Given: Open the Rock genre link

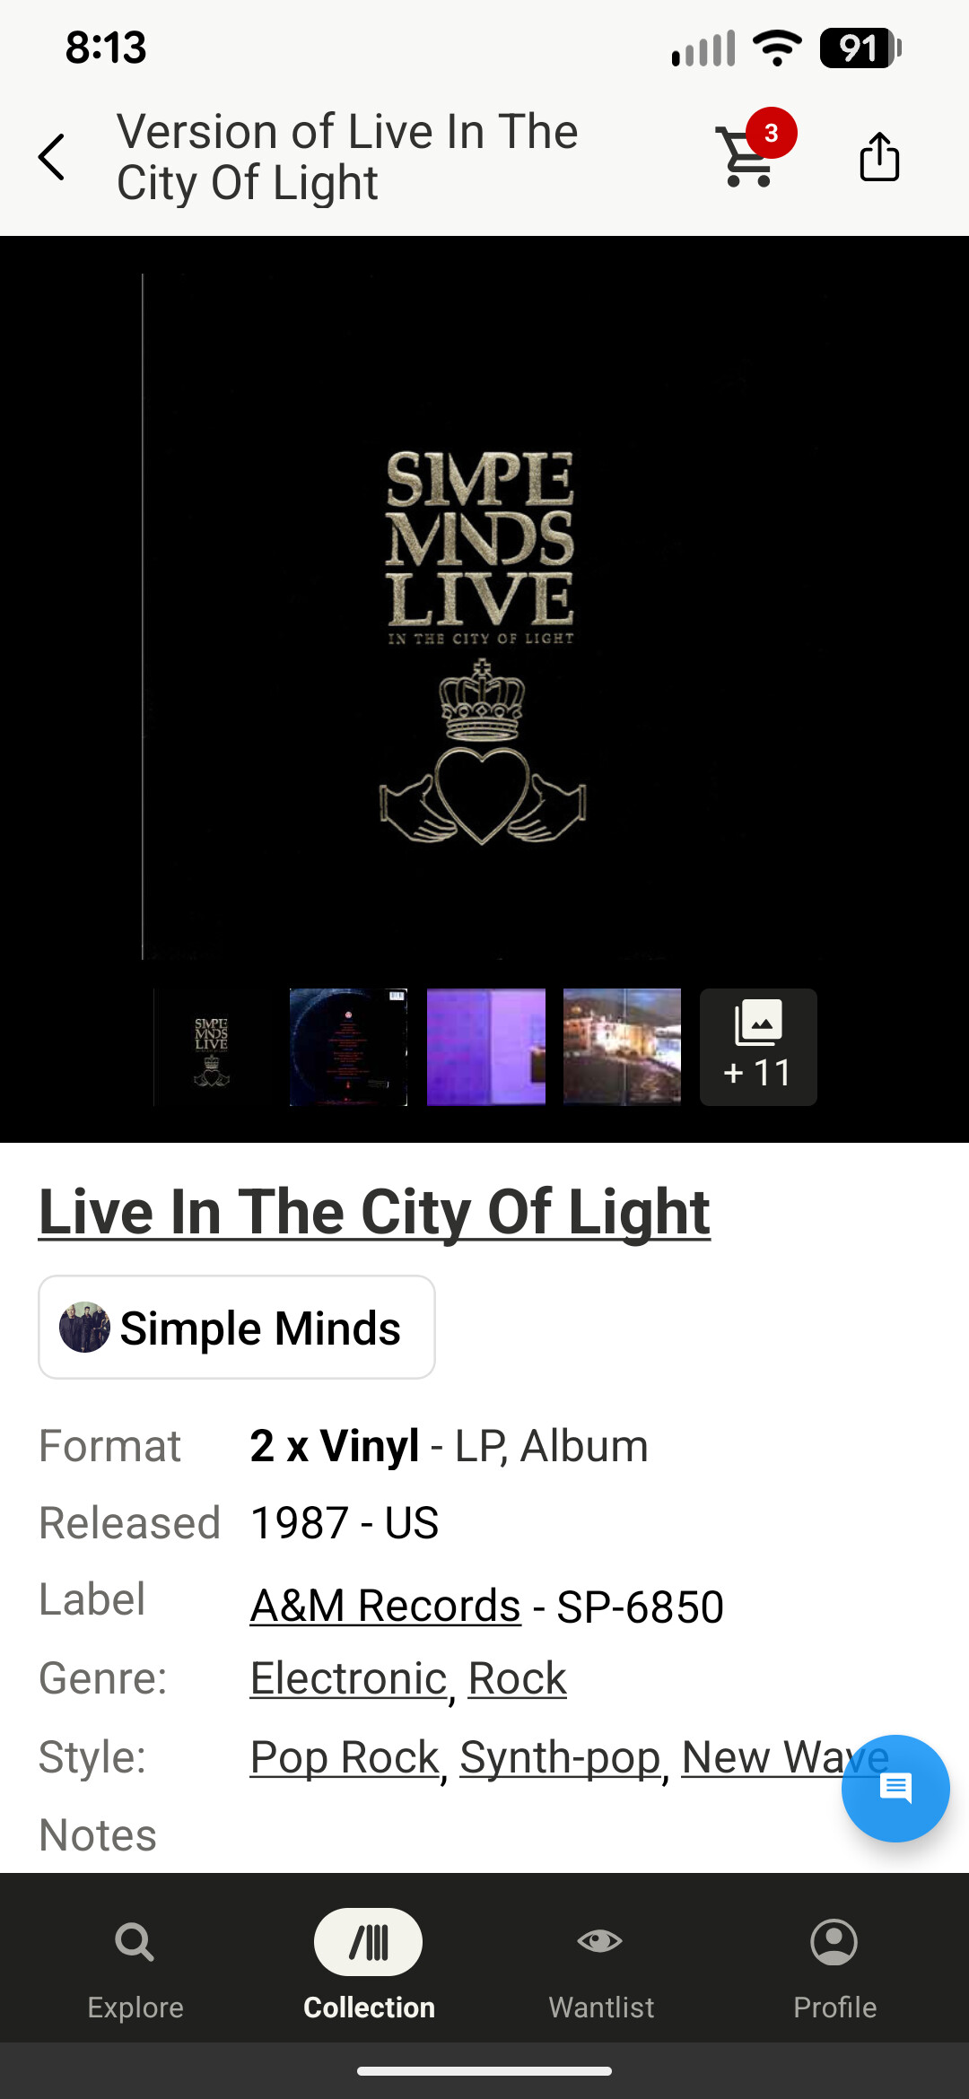Looking at the screenshot, I should (x=518, y=1678).
